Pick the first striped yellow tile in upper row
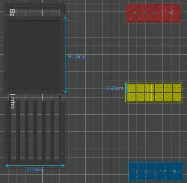This screenshot has width=187, height=183. click(x=131, y=88)
